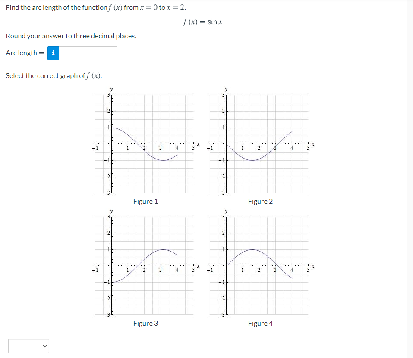Click the Figure 3 caption label
Screen dimensions: 413x358
pos(145,323)
